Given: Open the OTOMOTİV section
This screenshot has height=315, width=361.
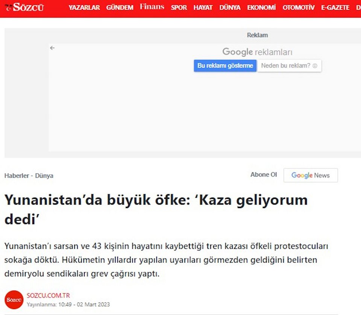Looking at the screenshot, I should click(298, 8).
